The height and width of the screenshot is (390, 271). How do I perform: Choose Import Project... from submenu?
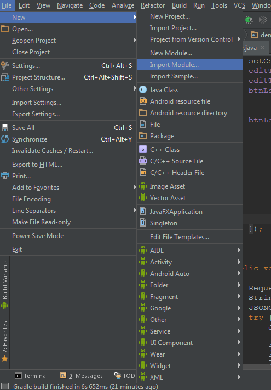pyautogui.click(x=189, y=28)
